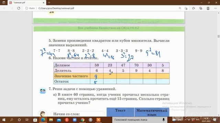Click the 'Математический язык' column header

(x=152, y=112)
